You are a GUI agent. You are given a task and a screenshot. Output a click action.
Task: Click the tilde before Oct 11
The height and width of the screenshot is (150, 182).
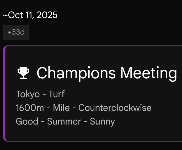(x=6, y=15)
